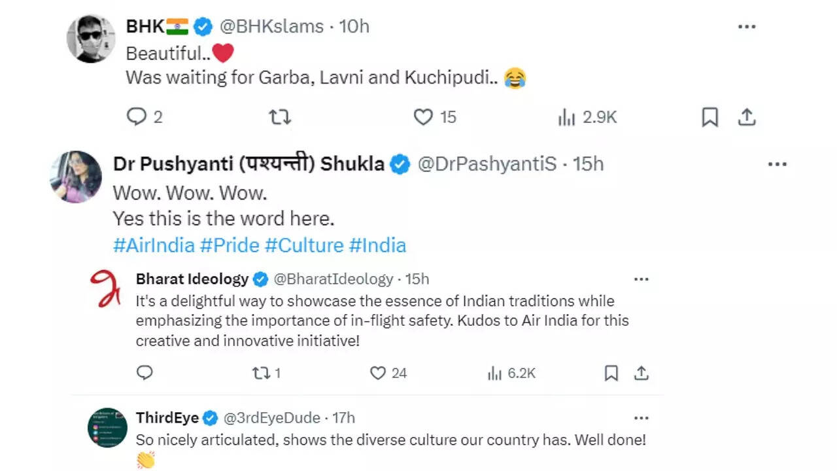The width and height of the screenshot is (837, 471).
Task: Open more options on Dr Pushyanti's tweet
Action: (777, 164)
